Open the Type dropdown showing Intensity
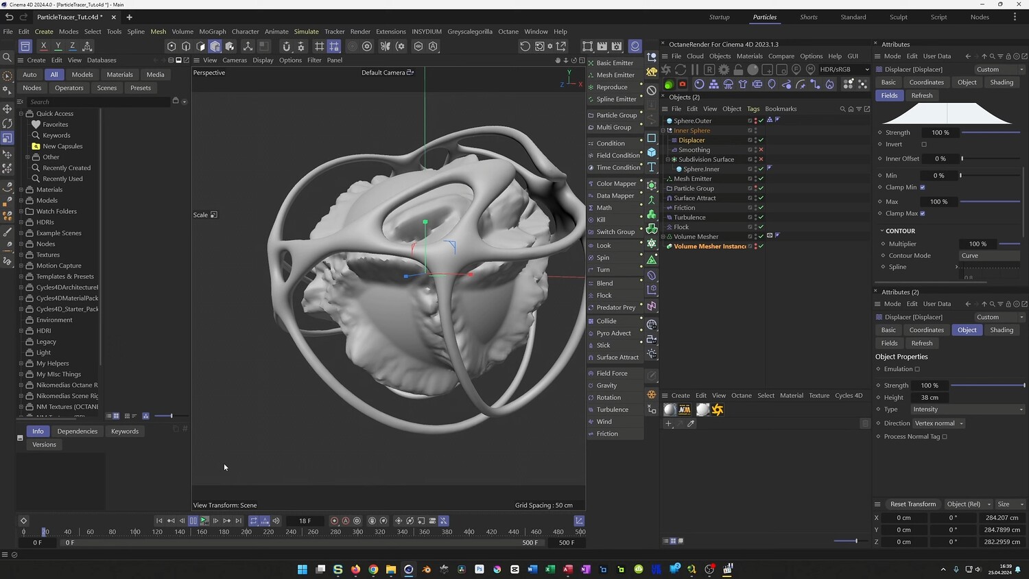Screen dimensions: 1029x579 pos(968,410)
